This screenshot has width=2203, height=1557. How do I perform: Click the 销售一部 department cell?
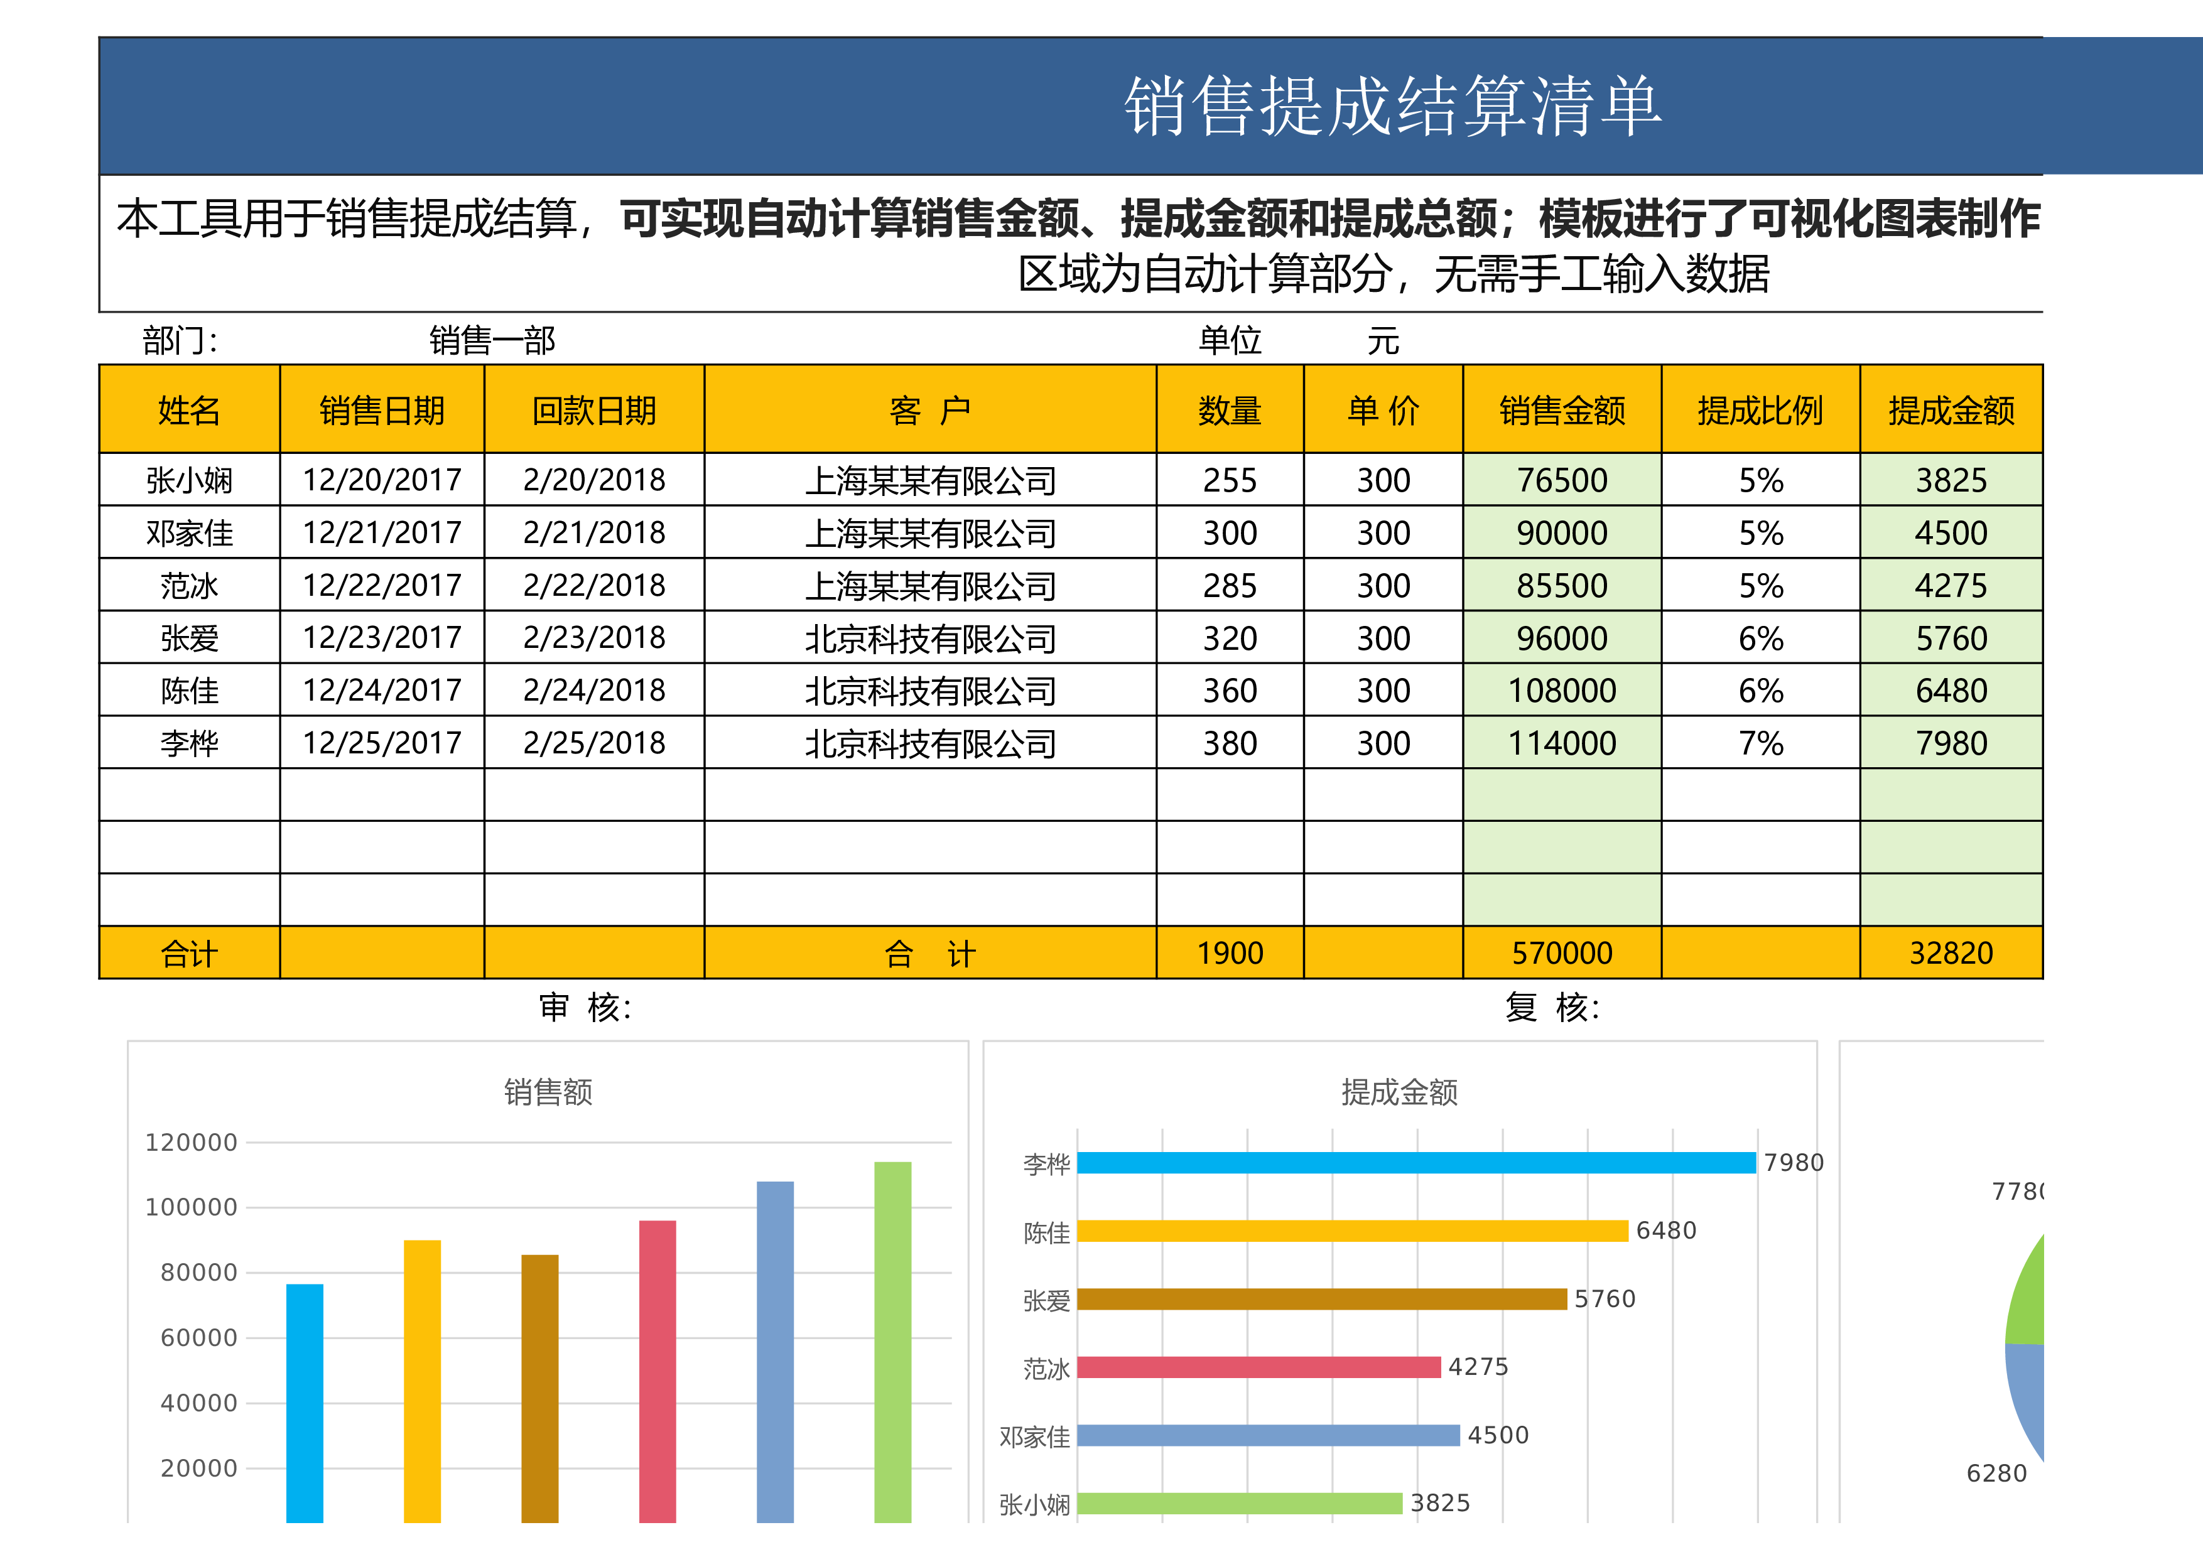tap(491, 340)
